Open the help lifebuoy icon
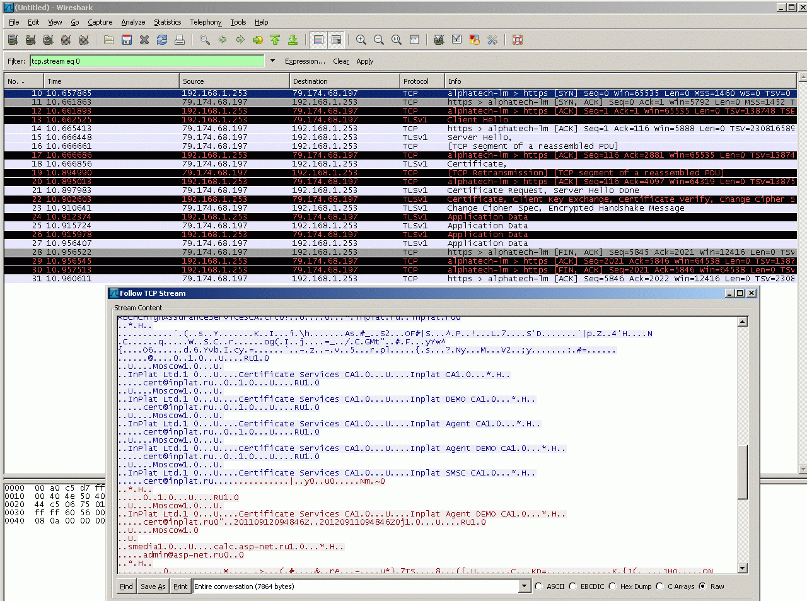This screenshot has width=807, height=601. point(518,40)
